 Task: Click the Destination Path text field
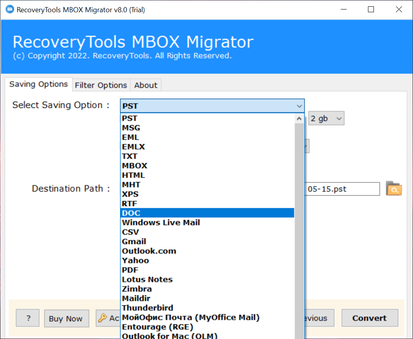click(x=342, y=189)
